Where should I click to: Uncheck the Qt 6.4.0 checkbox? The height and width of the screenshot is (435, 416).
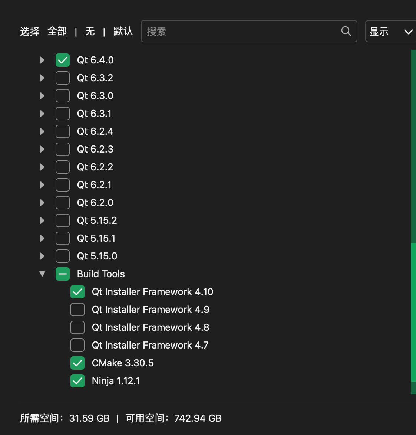click(63, 60)
